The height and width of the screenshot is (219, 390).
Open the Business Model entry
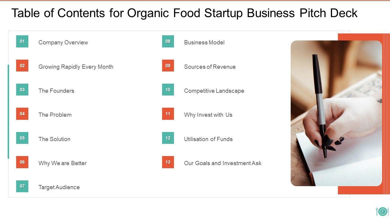(x=204, y=43)
